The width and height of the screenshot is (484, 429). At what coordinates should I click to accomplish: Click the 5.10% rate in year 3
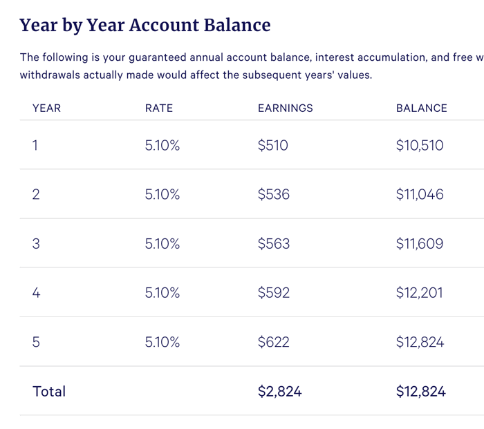click(162, 244)
